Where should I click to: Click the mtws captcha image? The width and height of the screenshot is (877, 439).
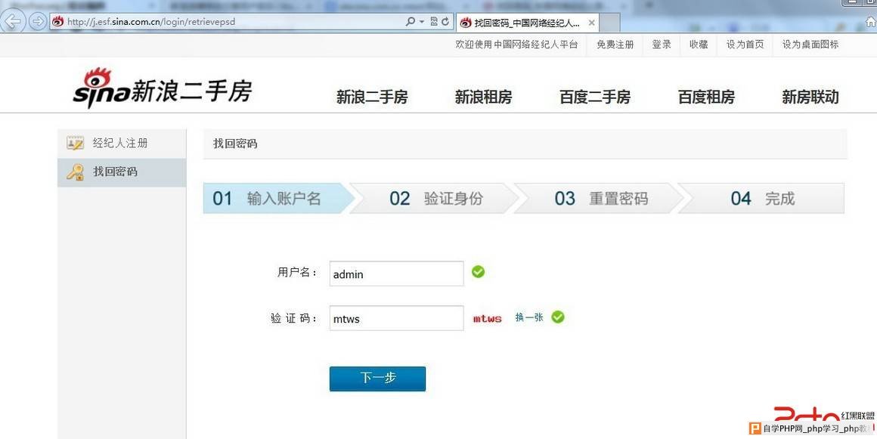[488, 318]
